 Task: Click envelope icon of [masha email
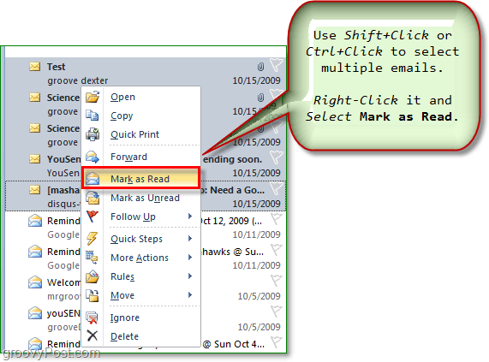[34, 190]
